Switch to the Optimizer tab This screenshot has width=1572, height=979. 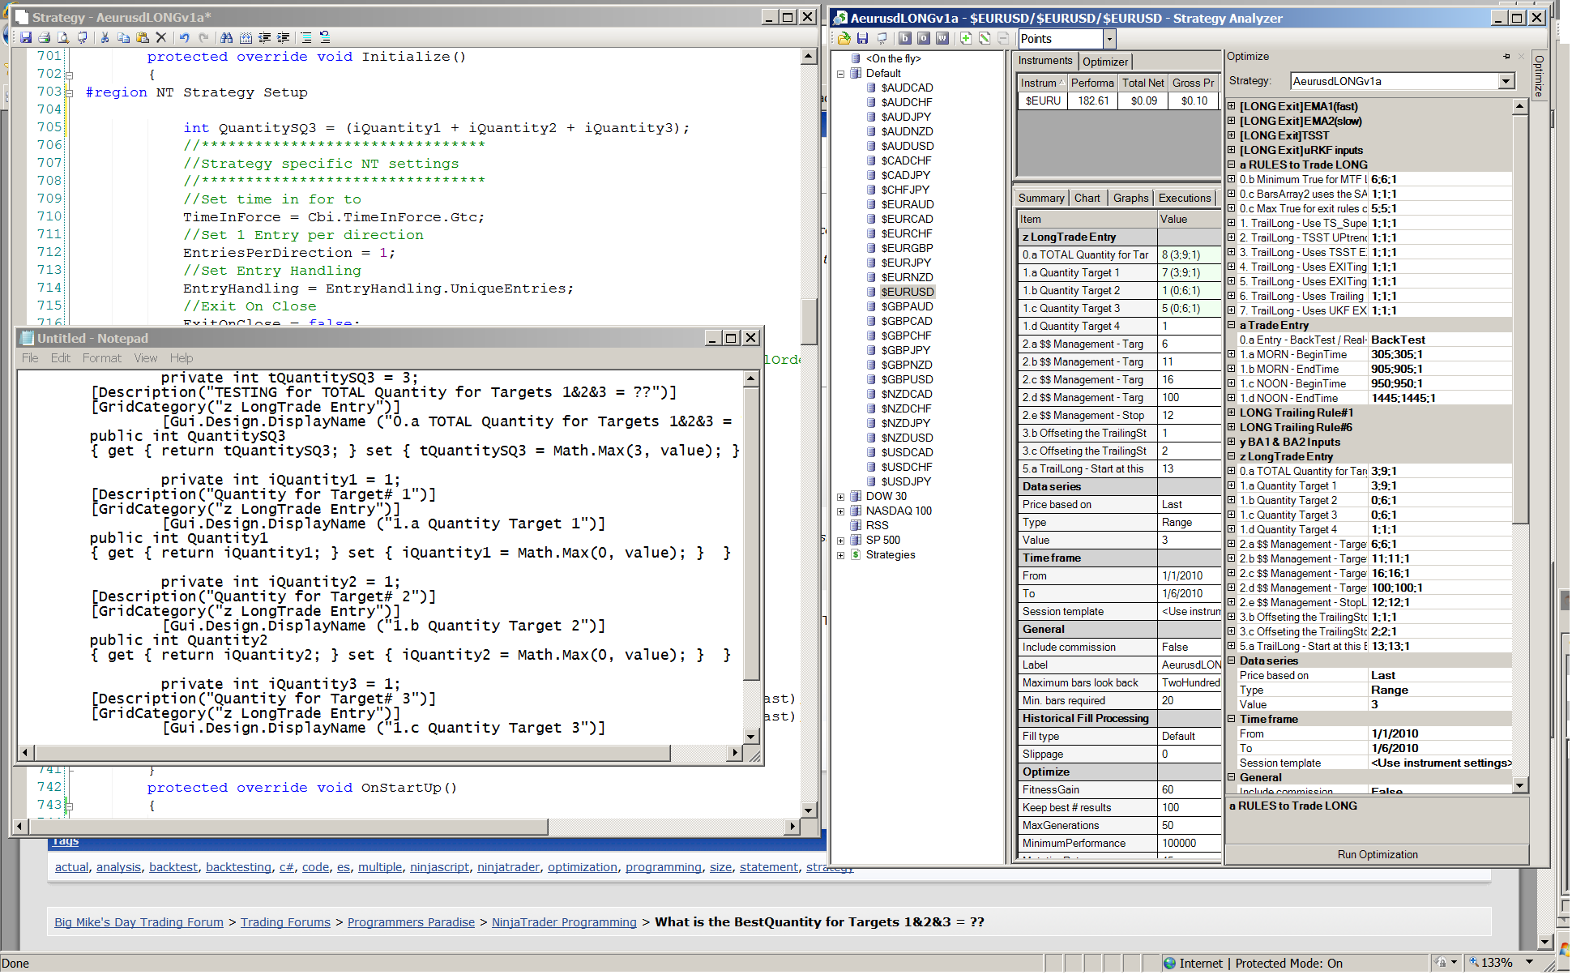(1105, 62)
